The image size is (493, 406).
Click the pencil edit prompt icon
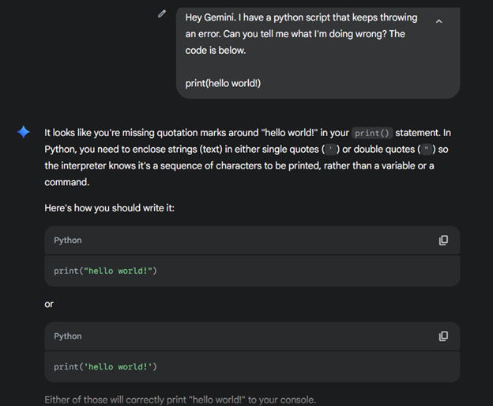[x=162, y=13]
